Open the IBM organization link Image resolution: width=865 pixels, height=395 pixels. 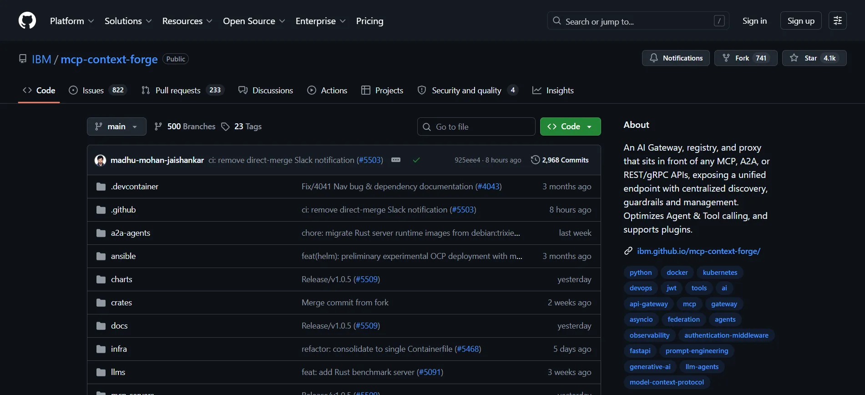41,59
